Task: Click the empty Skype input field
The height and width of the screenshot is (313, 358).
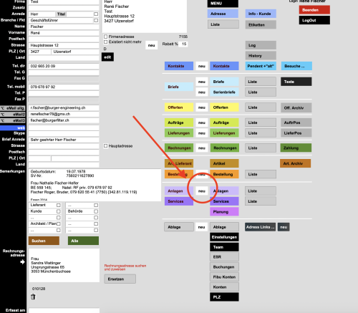Action: [x=64, y=133]
